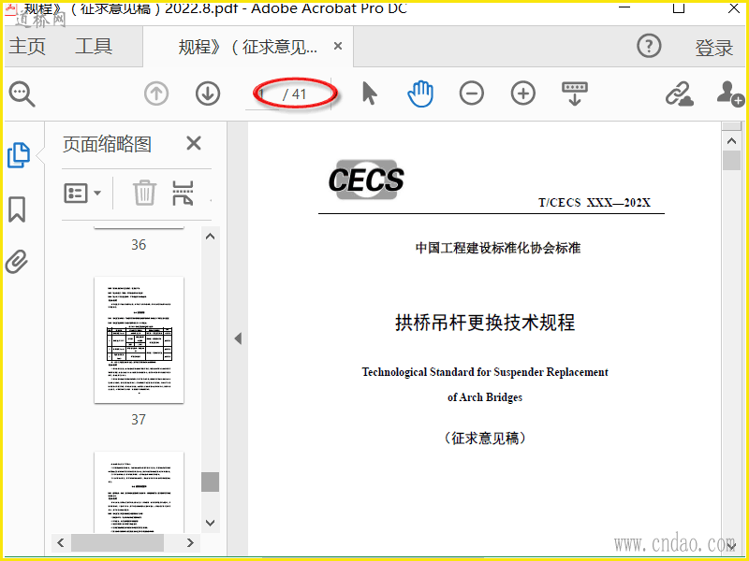Close the 页面缩略图 panel

(x=194, y=143)
